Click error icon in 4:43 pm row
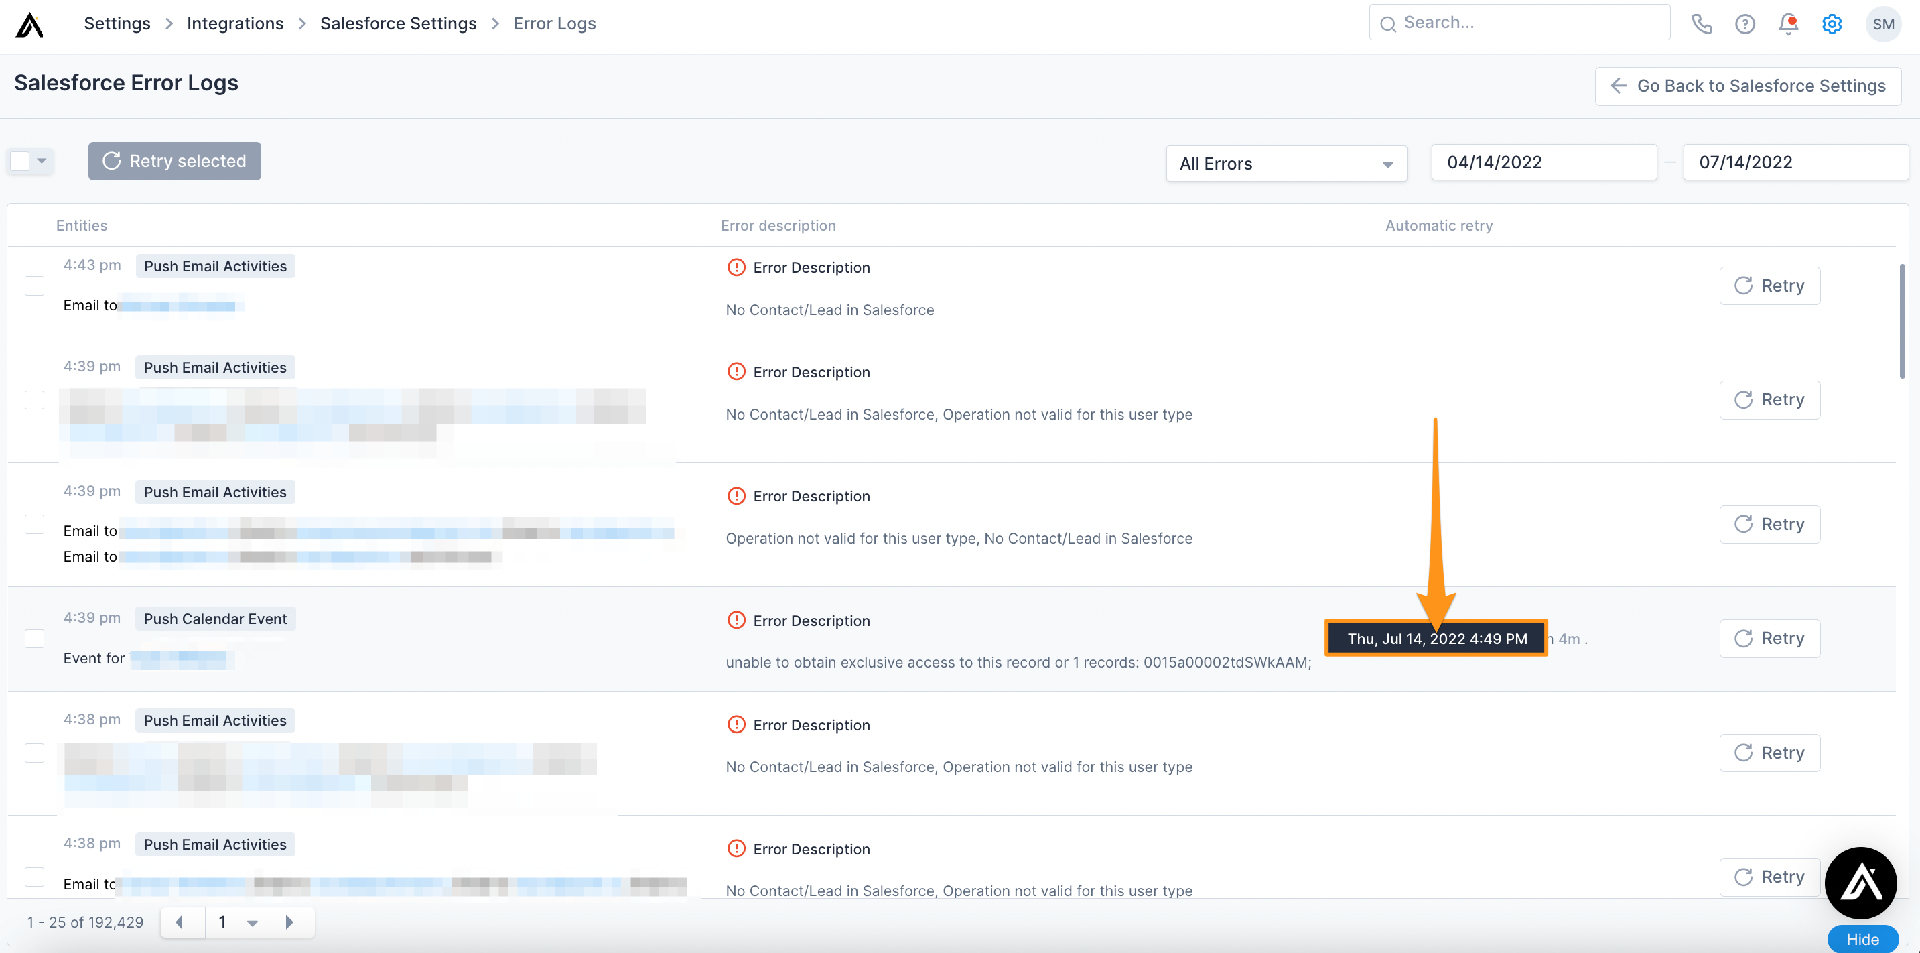This screenshot has width=1920, height=953. pyautogui.click(x=736, y=267)
